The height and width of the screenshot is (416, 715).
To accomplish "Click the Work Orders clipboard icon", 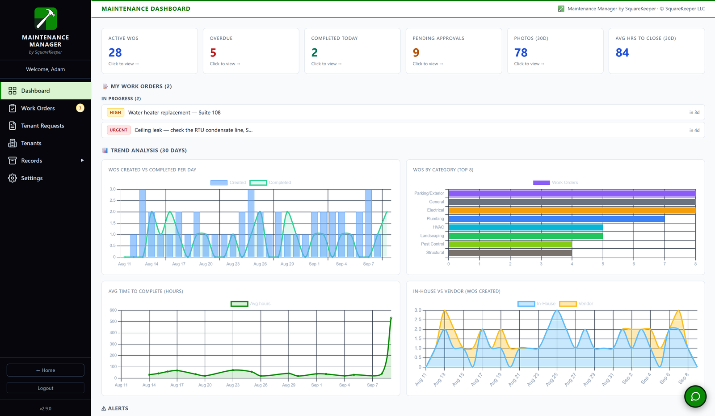I will click(13, 108).
